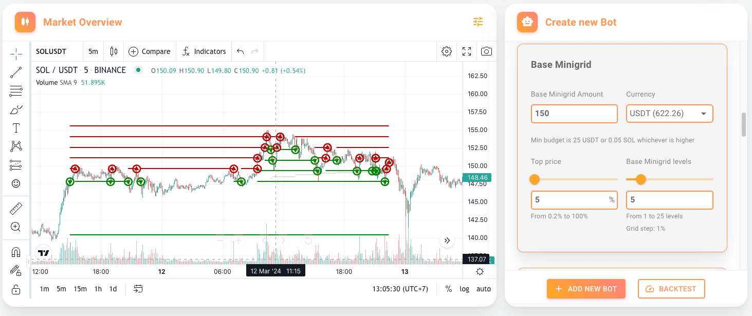This screenshot has width=752, height=316.
Task: Activate the magnet snap mode
Action: [x=16, y=252]
